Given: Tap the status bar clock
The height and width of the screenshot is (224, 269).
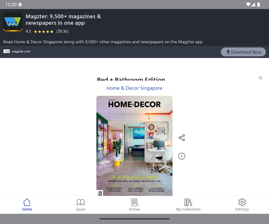Looking at the screenshot, I should pos(11,4).
